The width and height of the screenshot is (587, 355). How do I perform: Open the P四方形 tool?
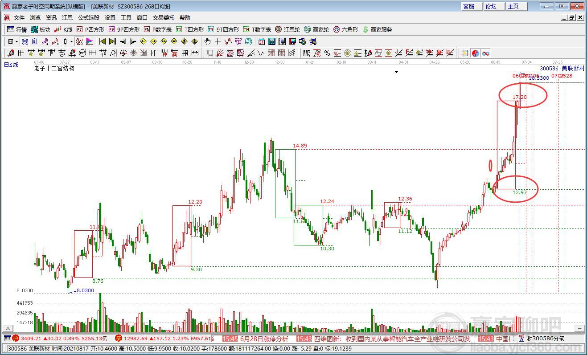tap(90, 29)
